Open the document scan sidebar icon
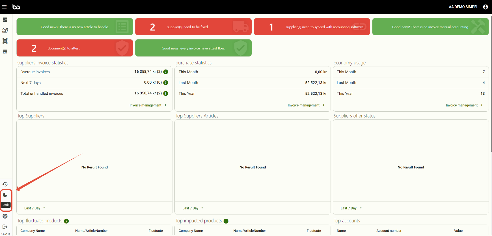Viewport: 492px width, 236px height. click(x=5, y=41)
